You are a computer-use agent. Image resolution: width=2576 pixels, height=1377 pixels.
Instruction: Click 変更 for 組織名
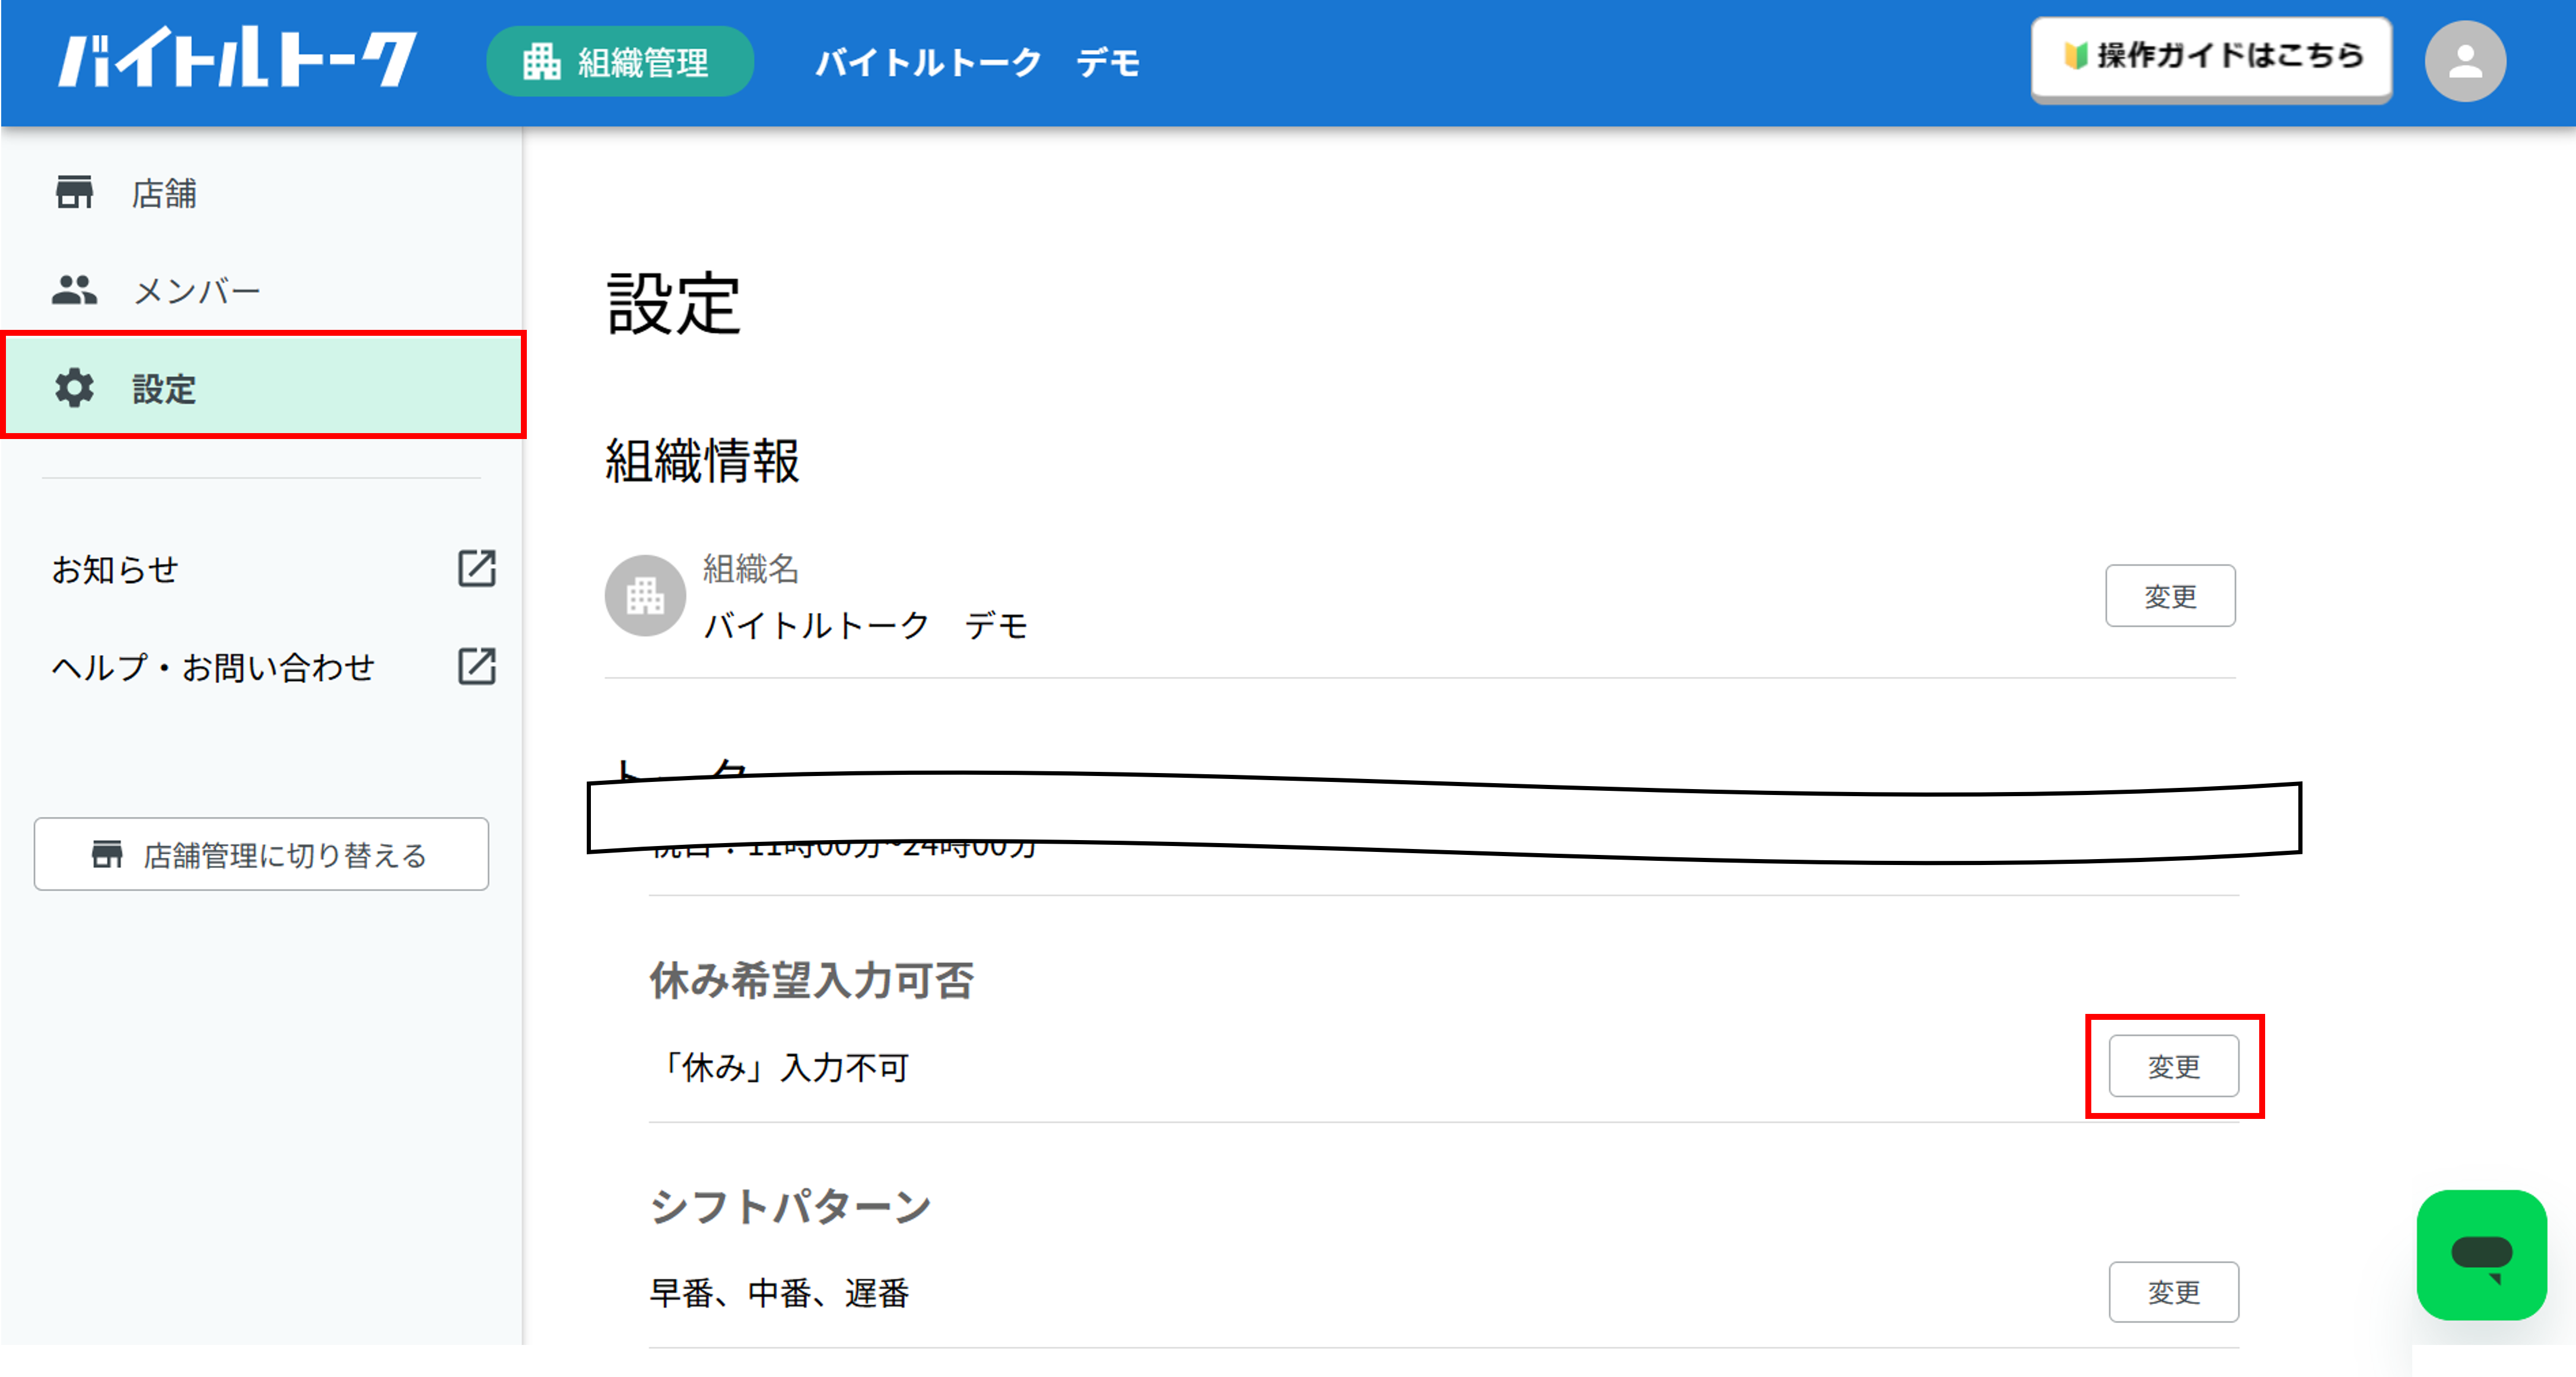(2170, 596)
